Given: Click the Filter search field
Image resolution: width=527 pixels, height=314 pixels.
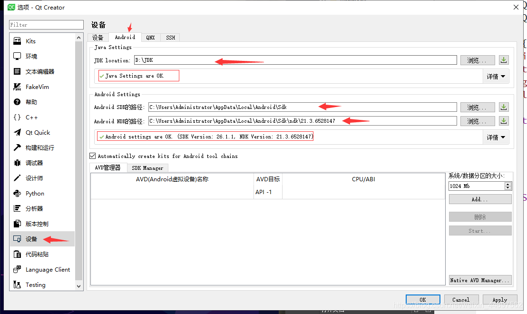Looking at the screenshot, I should point(47,25).
